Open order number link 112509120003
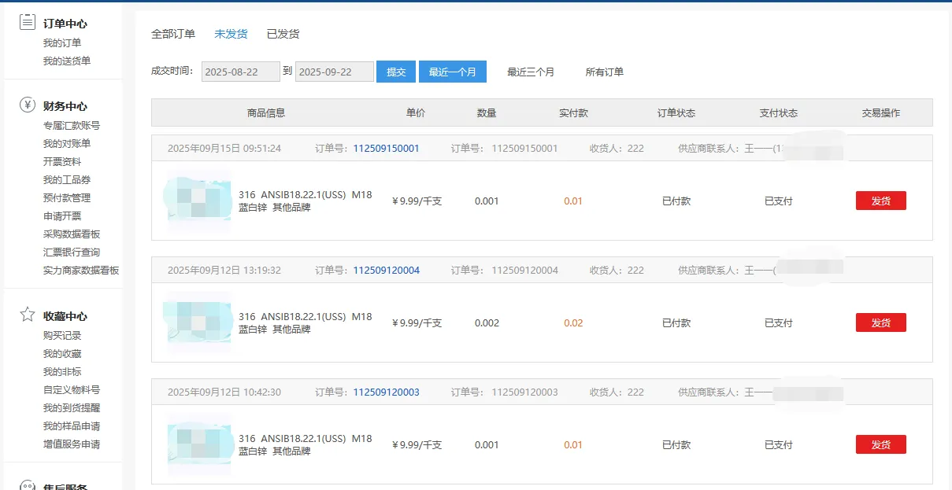The width and height of the screenshot is (952, 490). coord(386,392)
